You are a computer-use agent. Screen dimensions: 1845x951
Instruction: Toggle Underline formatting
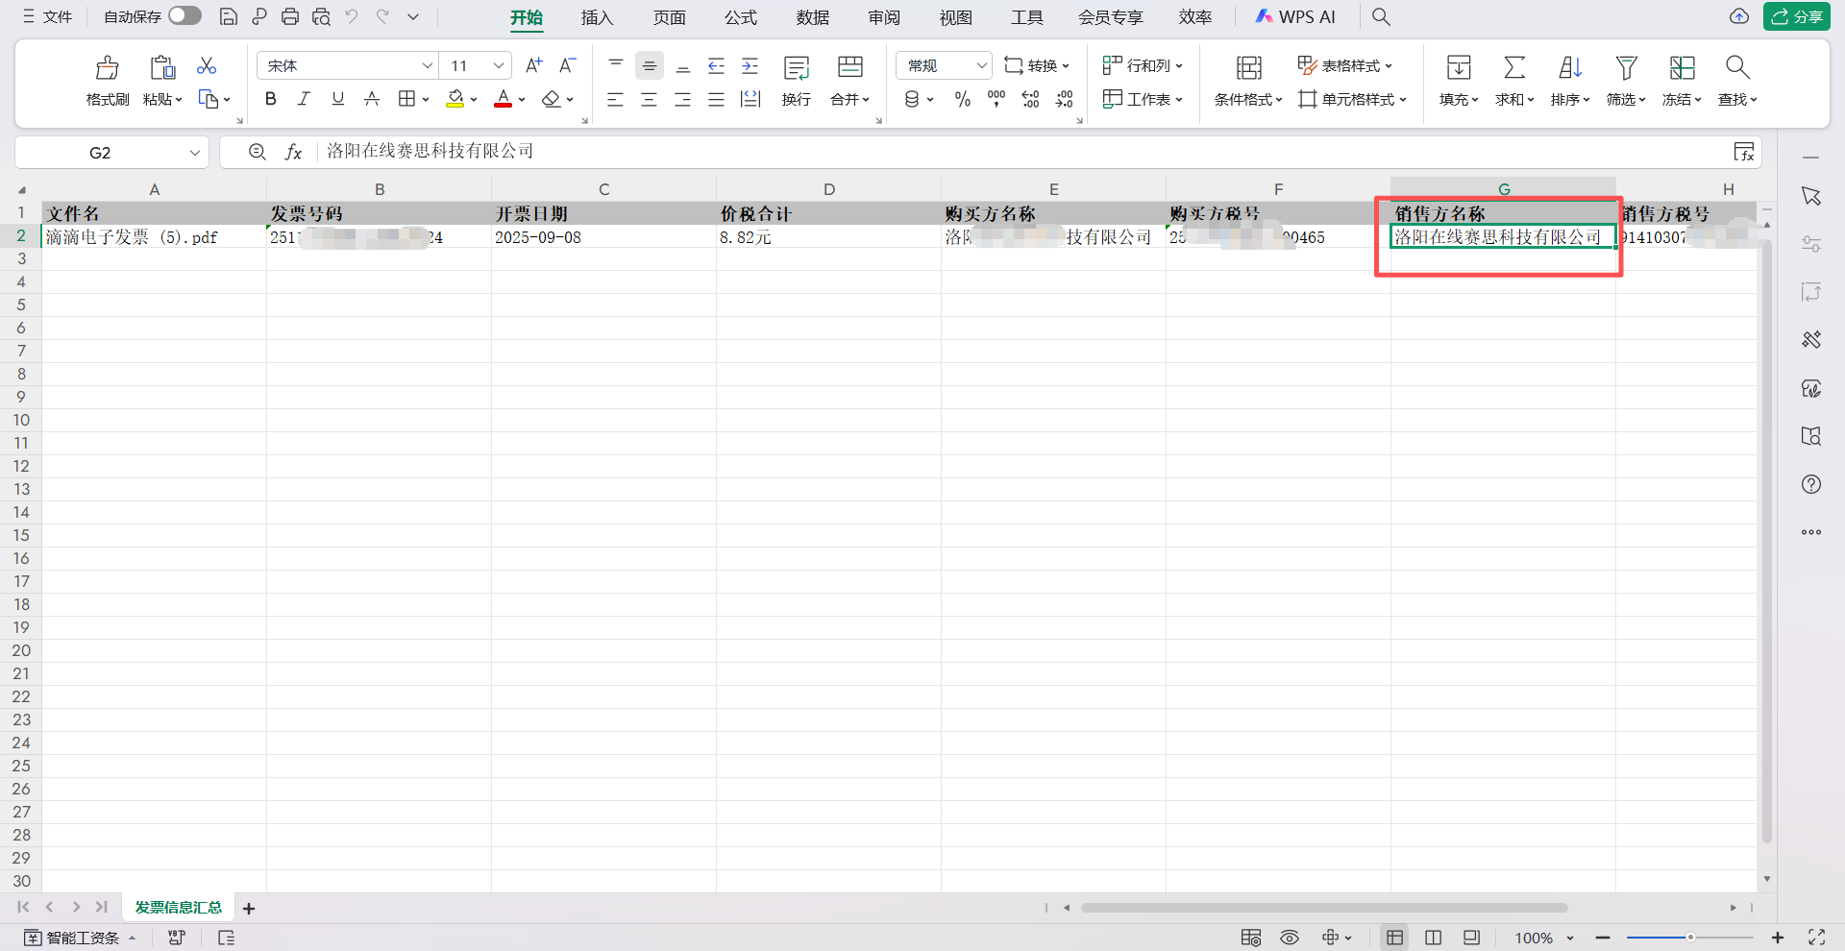click(338, 99)
